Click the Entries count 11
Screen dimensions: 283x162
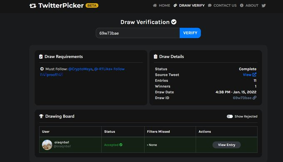coord(255,81)
